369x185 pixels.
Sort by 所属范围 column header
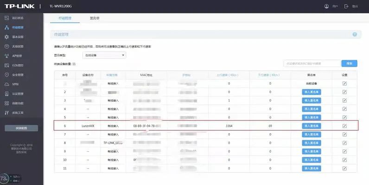(x=112, y=75)
